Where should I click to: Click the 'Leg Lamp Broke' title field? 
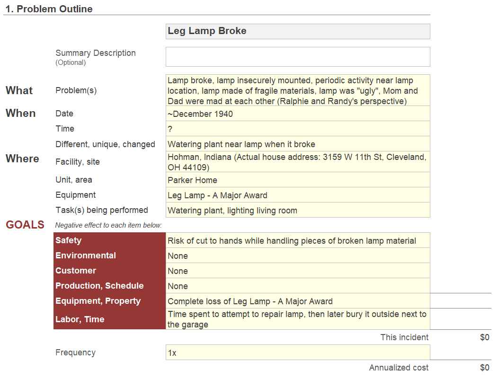point(298,31)
